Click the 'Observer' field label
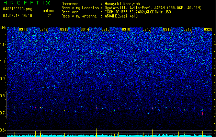The image size is (216, 137). pyautogui.click(x=70, y=4)
